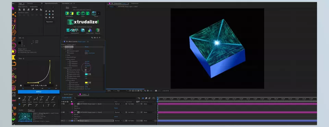Viewport: 329px width, 127px height.
Task: Click the cyan Edge stroke color swatch
Action: [x=86, y=74]
